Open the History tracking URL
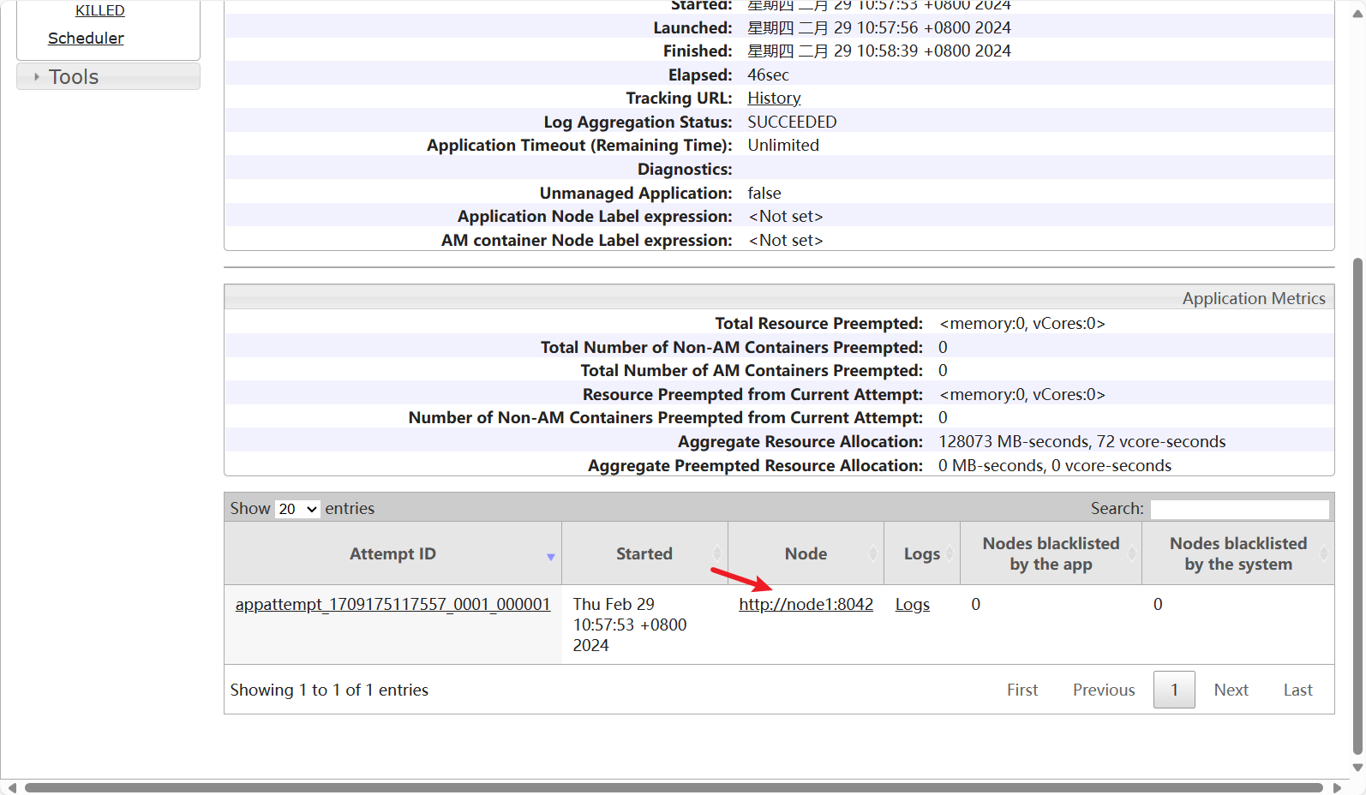Image resolution: width=1366 pixels, height=795 pixels. click(x=774, y=99)
